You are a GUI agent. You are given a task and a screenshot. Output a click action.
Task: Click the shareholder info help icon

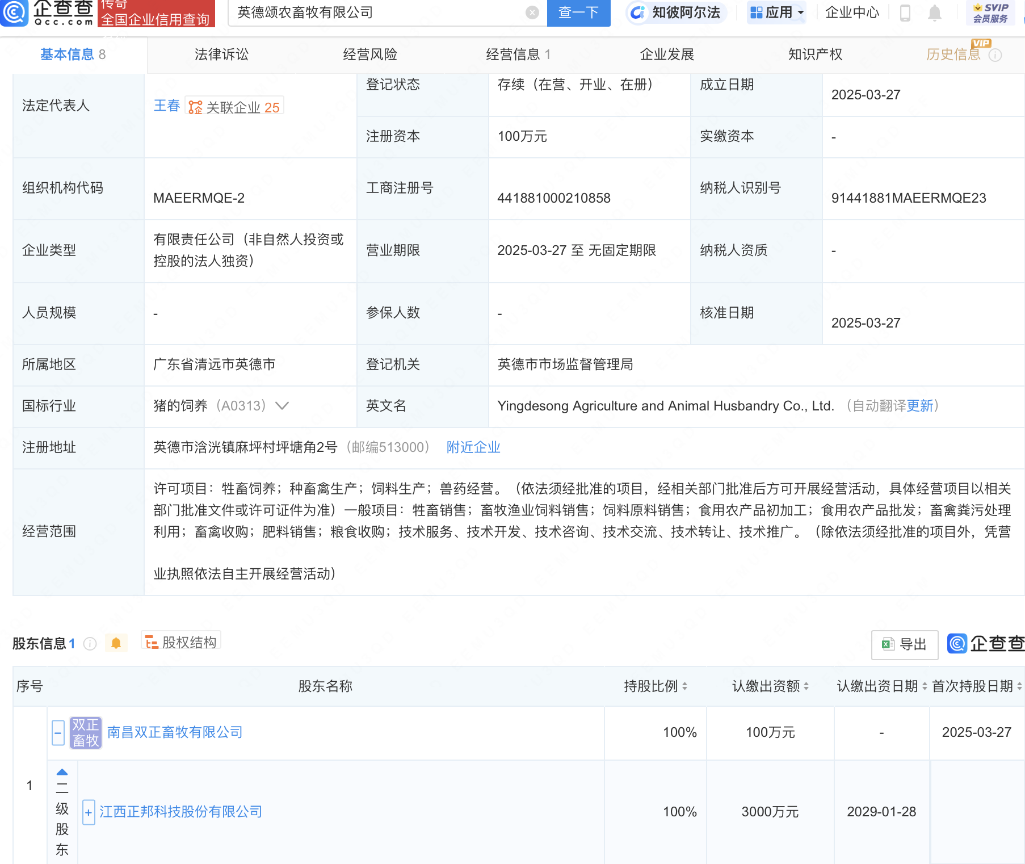click(x=90, y=643)
